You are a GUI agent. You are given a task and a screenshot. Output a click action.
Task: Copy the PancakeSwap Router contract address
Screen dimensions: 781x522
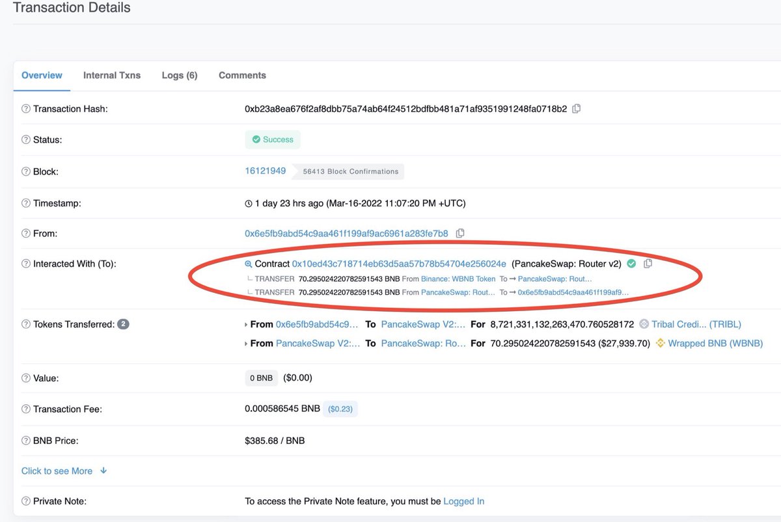tap(648, 264)
